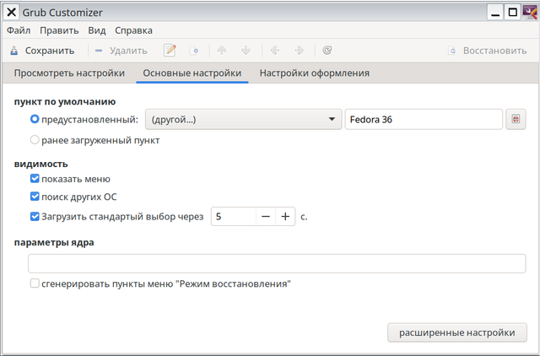Click the Восстановить button label
540x356 pixels.
(495, 51)
